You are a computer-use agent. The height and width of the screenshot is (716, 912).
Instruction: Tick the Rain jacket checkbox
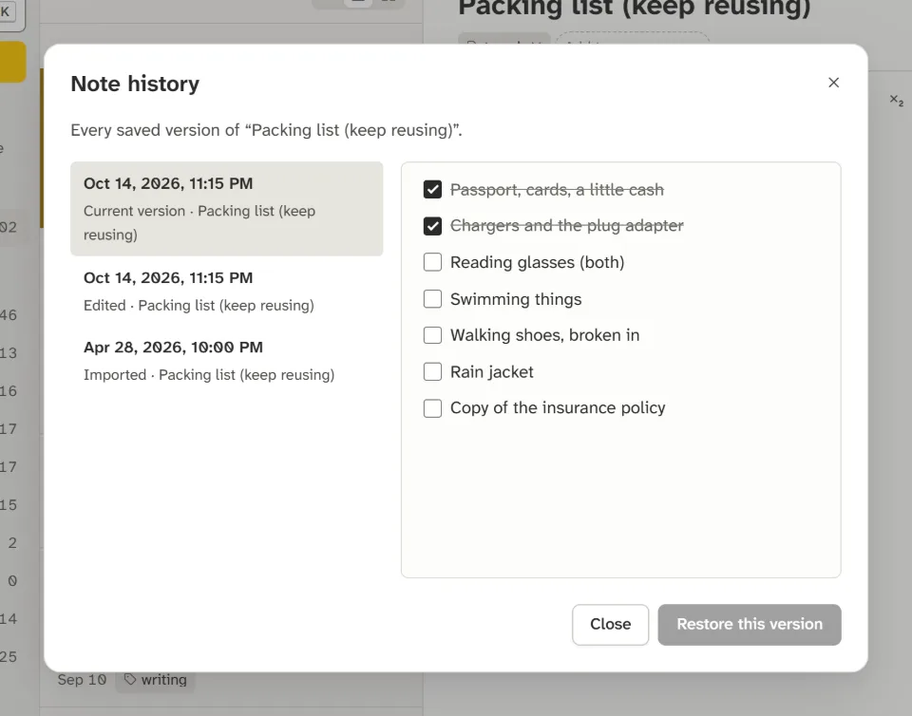(x=432, y=371)
